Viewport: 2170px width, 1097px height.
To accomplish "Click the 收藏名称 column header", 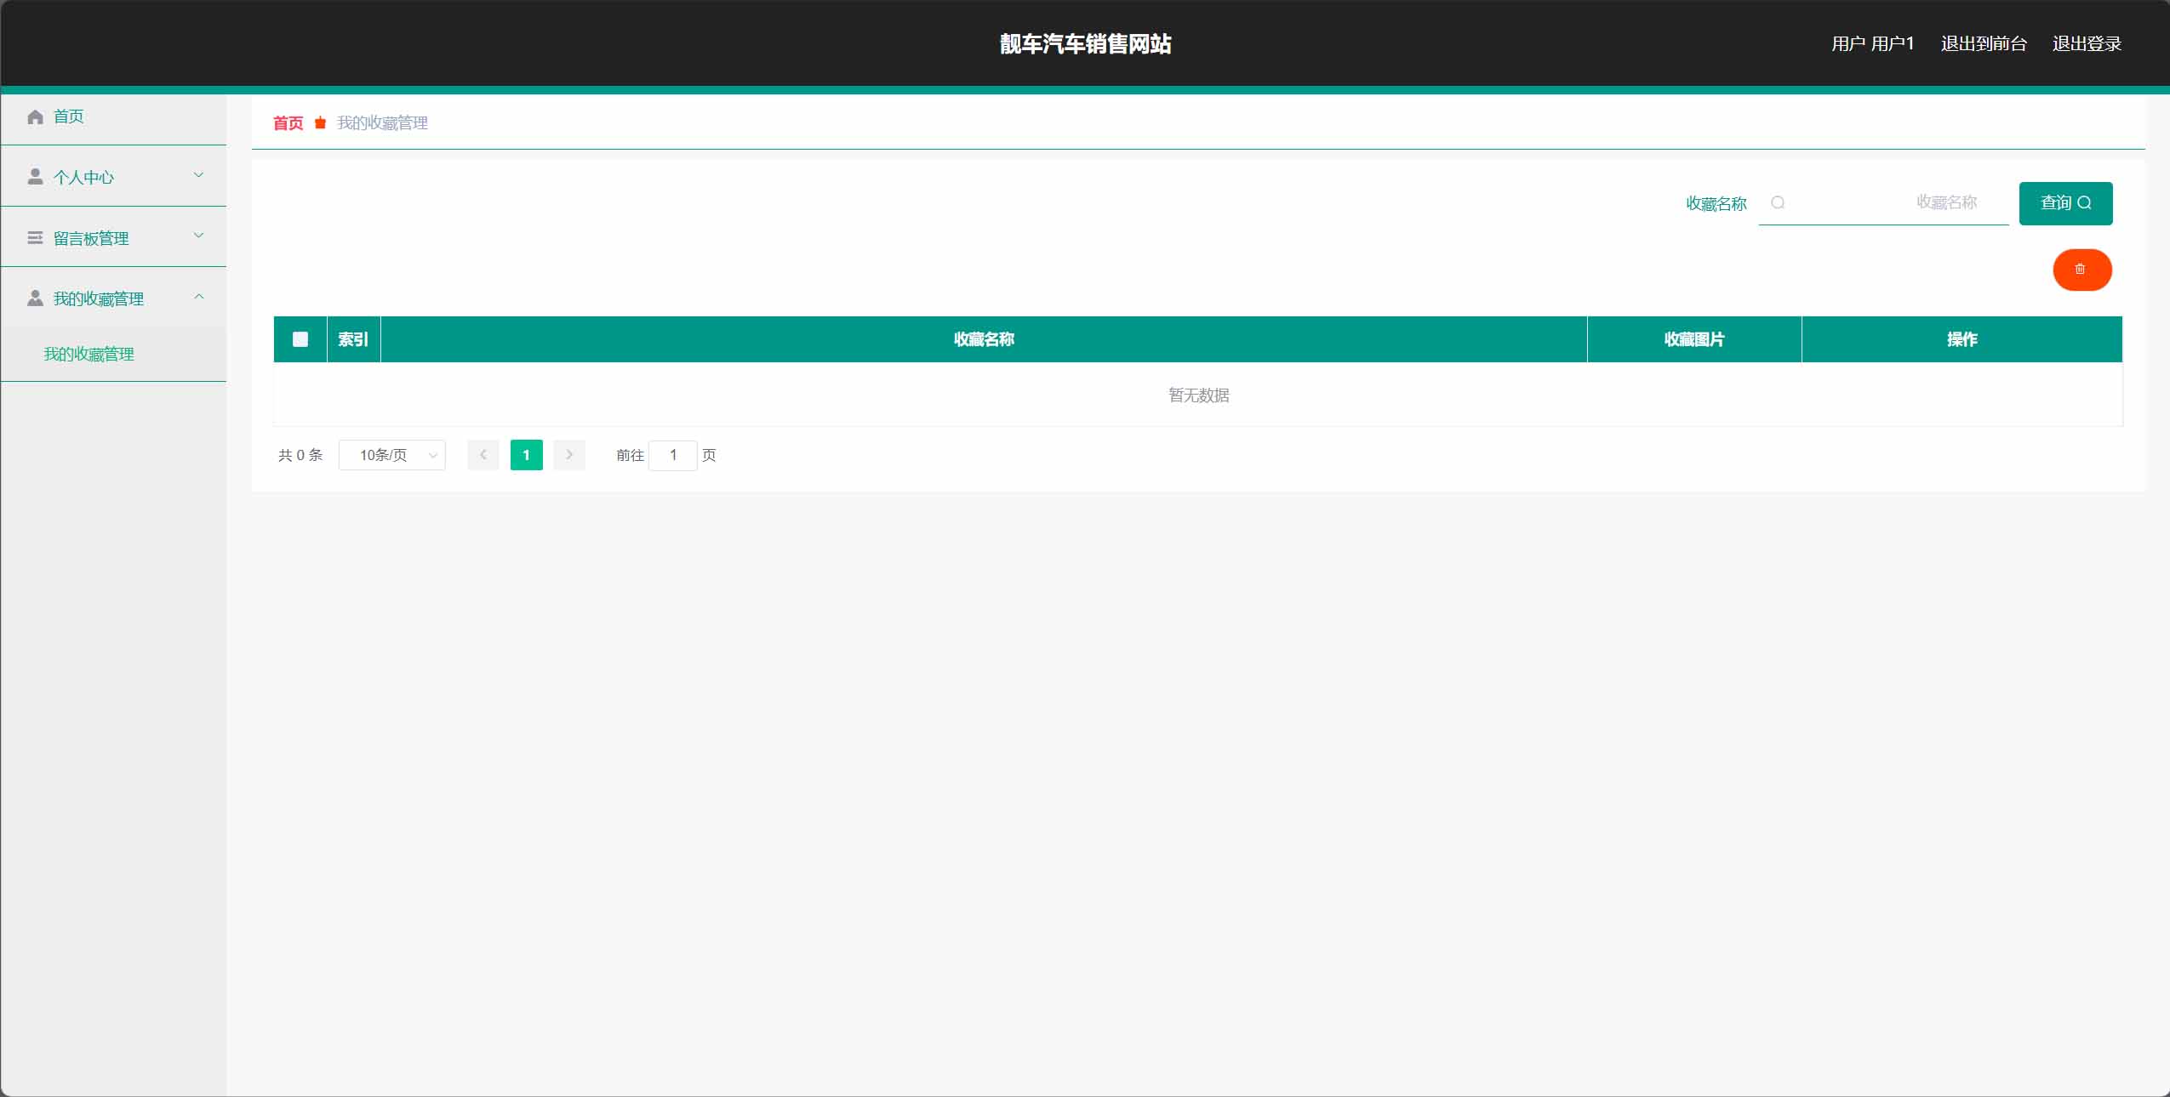I will 984,339.
